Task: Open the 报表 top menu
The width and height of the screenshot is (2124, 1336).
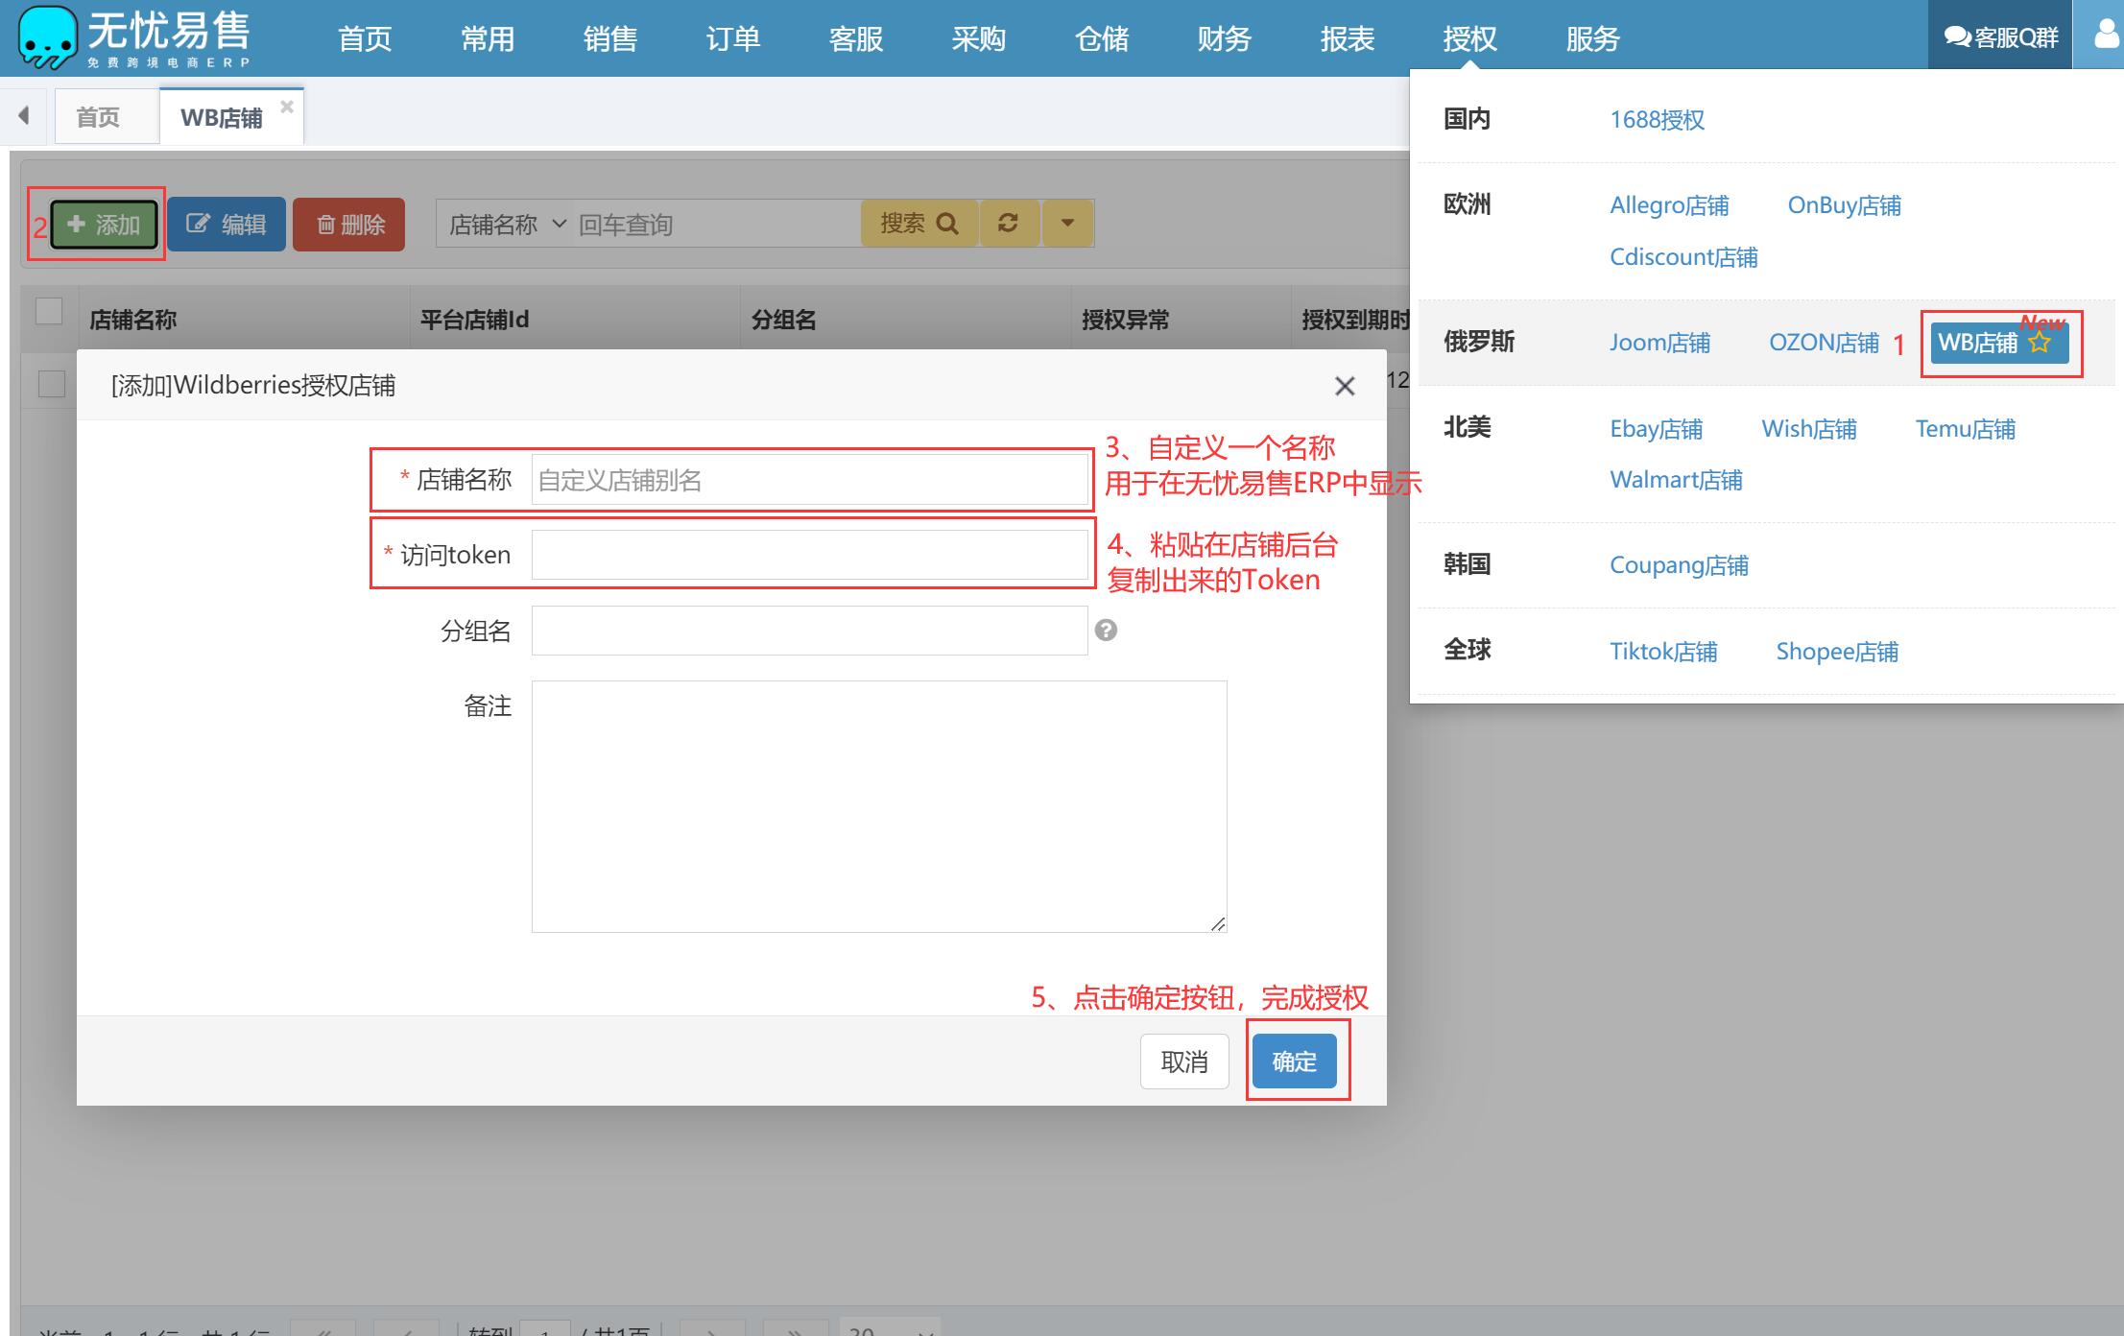Action: pos(1348,38)
